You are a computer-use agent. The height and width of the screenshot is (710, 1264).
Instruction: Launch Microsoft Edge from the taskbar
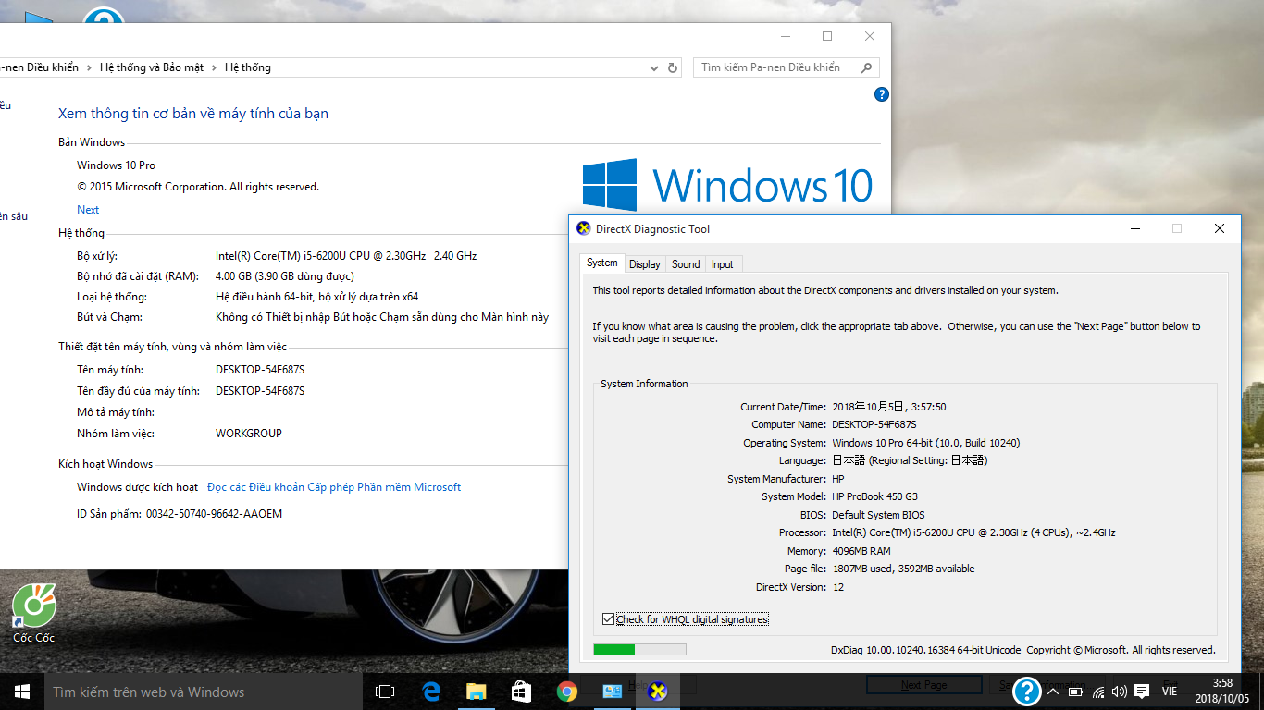[431, 692]
